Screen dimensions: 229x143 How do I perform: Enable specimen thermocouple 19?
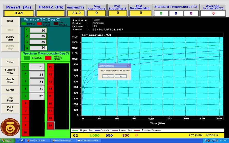[x=51, y=126]
